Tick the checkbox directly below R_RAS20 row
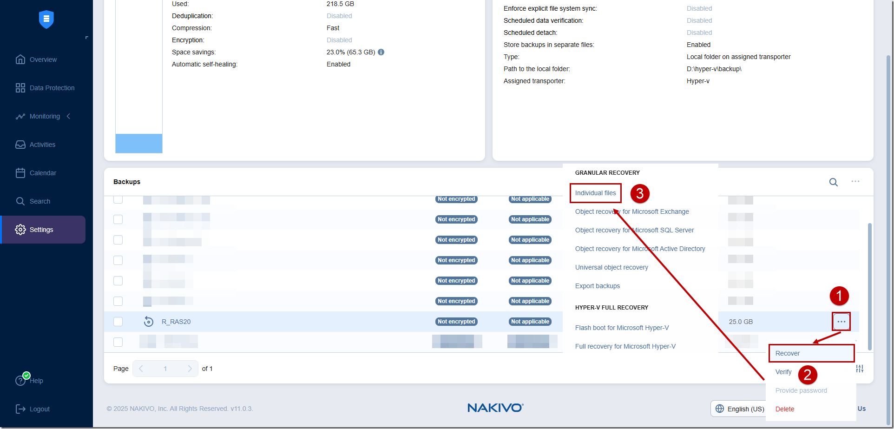894x429 pixels. point(118,342)
